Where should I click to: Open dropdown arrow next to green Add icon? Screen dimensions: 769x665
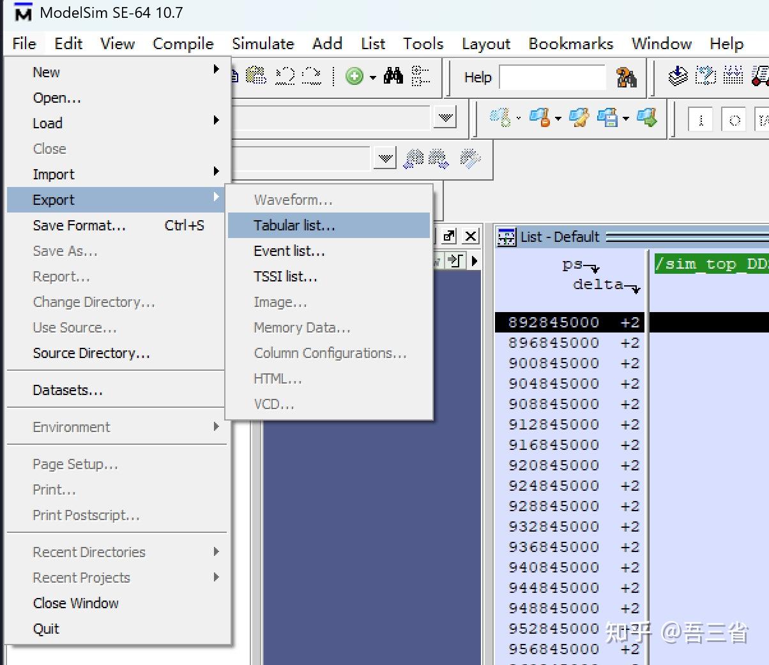tap(372, 78)
